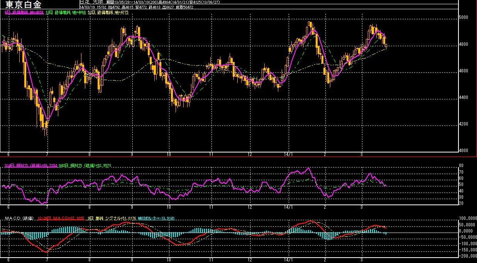This screenshot has width=477, height=263.
Task: Click month 7 label under price chart
Action: tap(47, 154)
